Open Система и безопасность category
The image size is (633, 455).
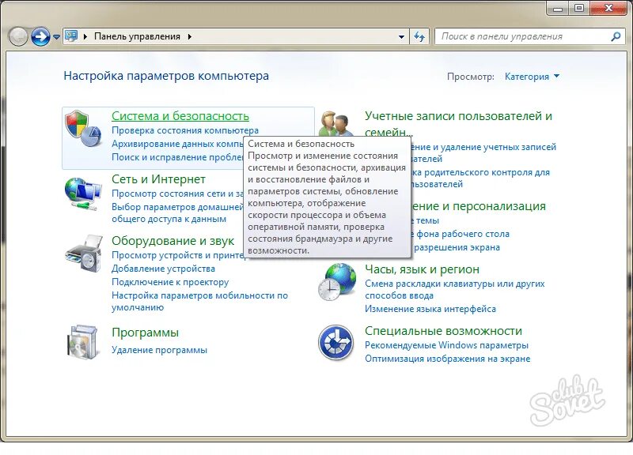(x=180, y=116)
